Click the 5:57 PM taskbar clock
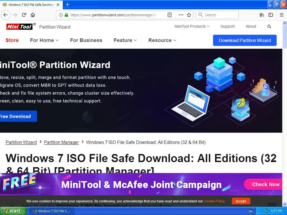Viewport: 287px width, 215px height. click(276, 211)
